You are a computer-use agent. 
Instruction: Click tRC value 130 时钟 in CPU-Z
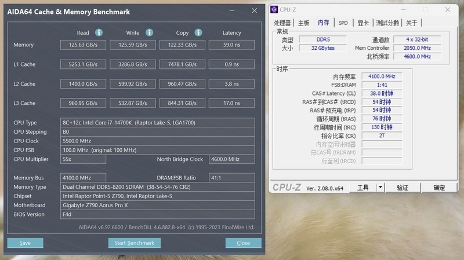(382, 127)
